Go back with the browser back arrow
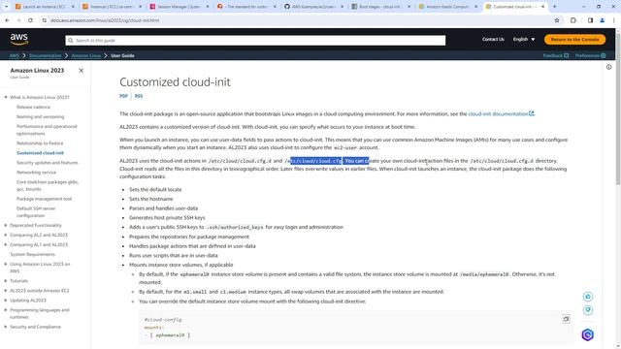621x349 pixels. (7, 20)
